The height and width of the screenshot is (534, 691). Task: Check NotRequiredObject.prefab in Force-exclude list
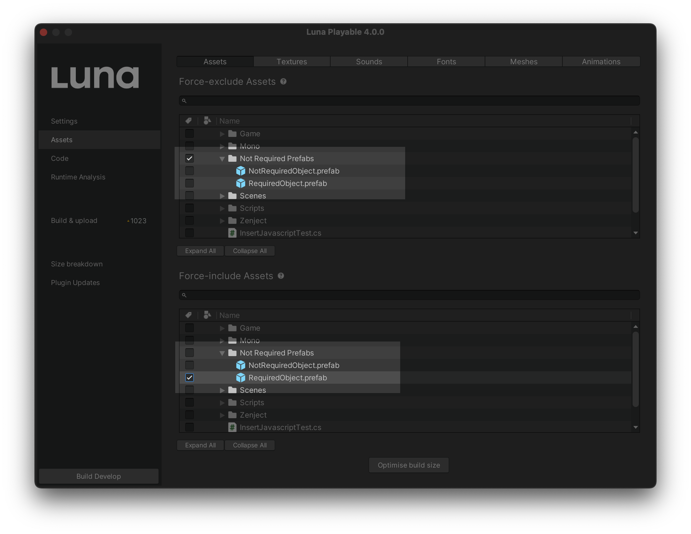click(x=190, y=171)
